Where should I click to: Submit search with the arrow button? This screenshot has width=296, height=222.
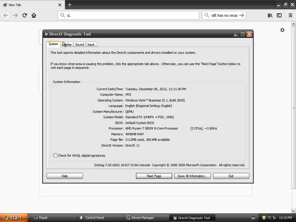coord(242,15)
